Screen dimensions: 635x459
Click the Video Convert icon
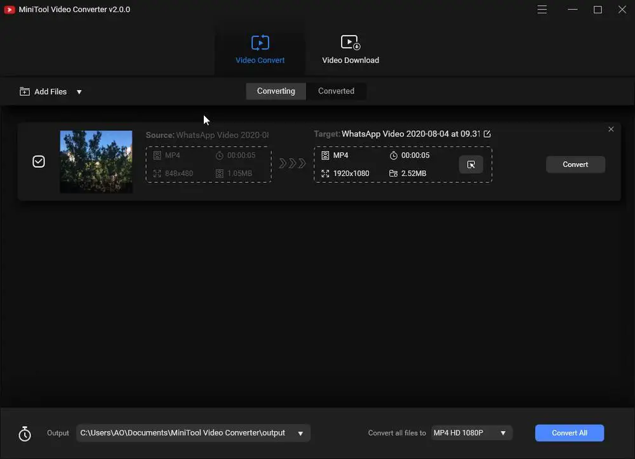pyautogui.click(x=260, y=42)
